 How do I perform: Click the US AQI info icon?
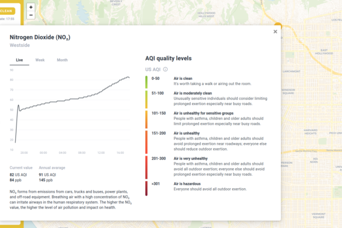tap(166, 69)
